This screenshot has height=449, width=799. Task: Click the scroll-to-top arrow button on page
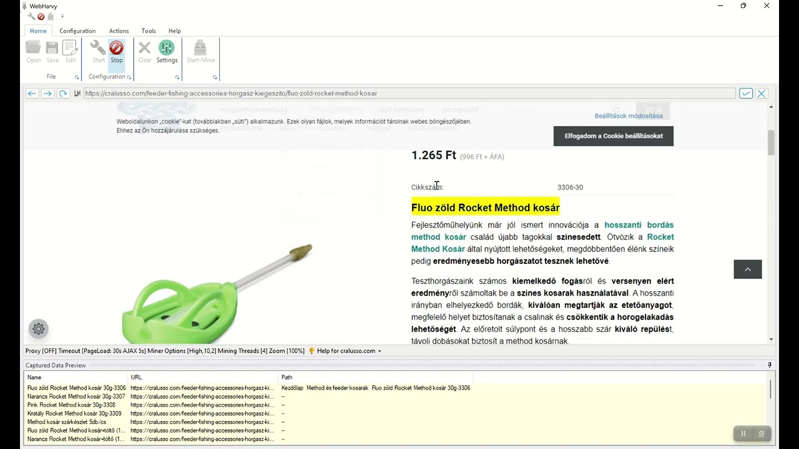point(748,269)
